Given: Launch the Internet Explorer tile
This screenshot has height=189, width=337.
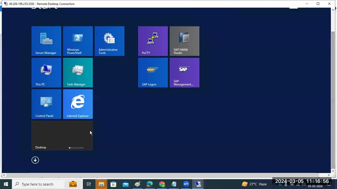Looking at the screenshot, I should pos(78,104).
